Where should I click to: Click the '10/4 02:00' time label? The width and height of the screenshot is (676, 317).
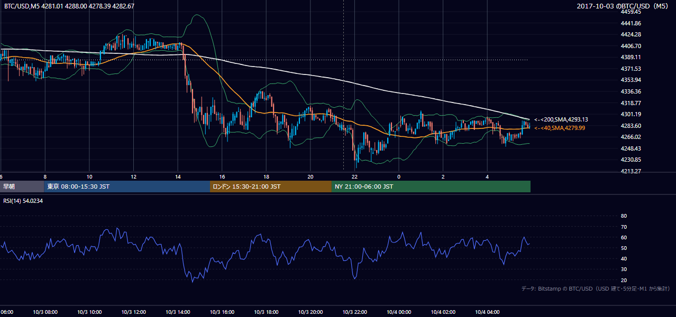click(x=443, y=312)
